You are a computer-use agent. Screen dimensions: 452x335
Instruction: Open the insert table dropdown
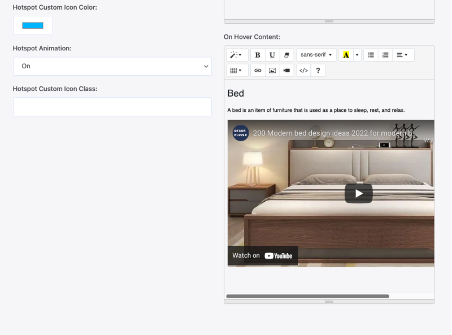[237, 71]
